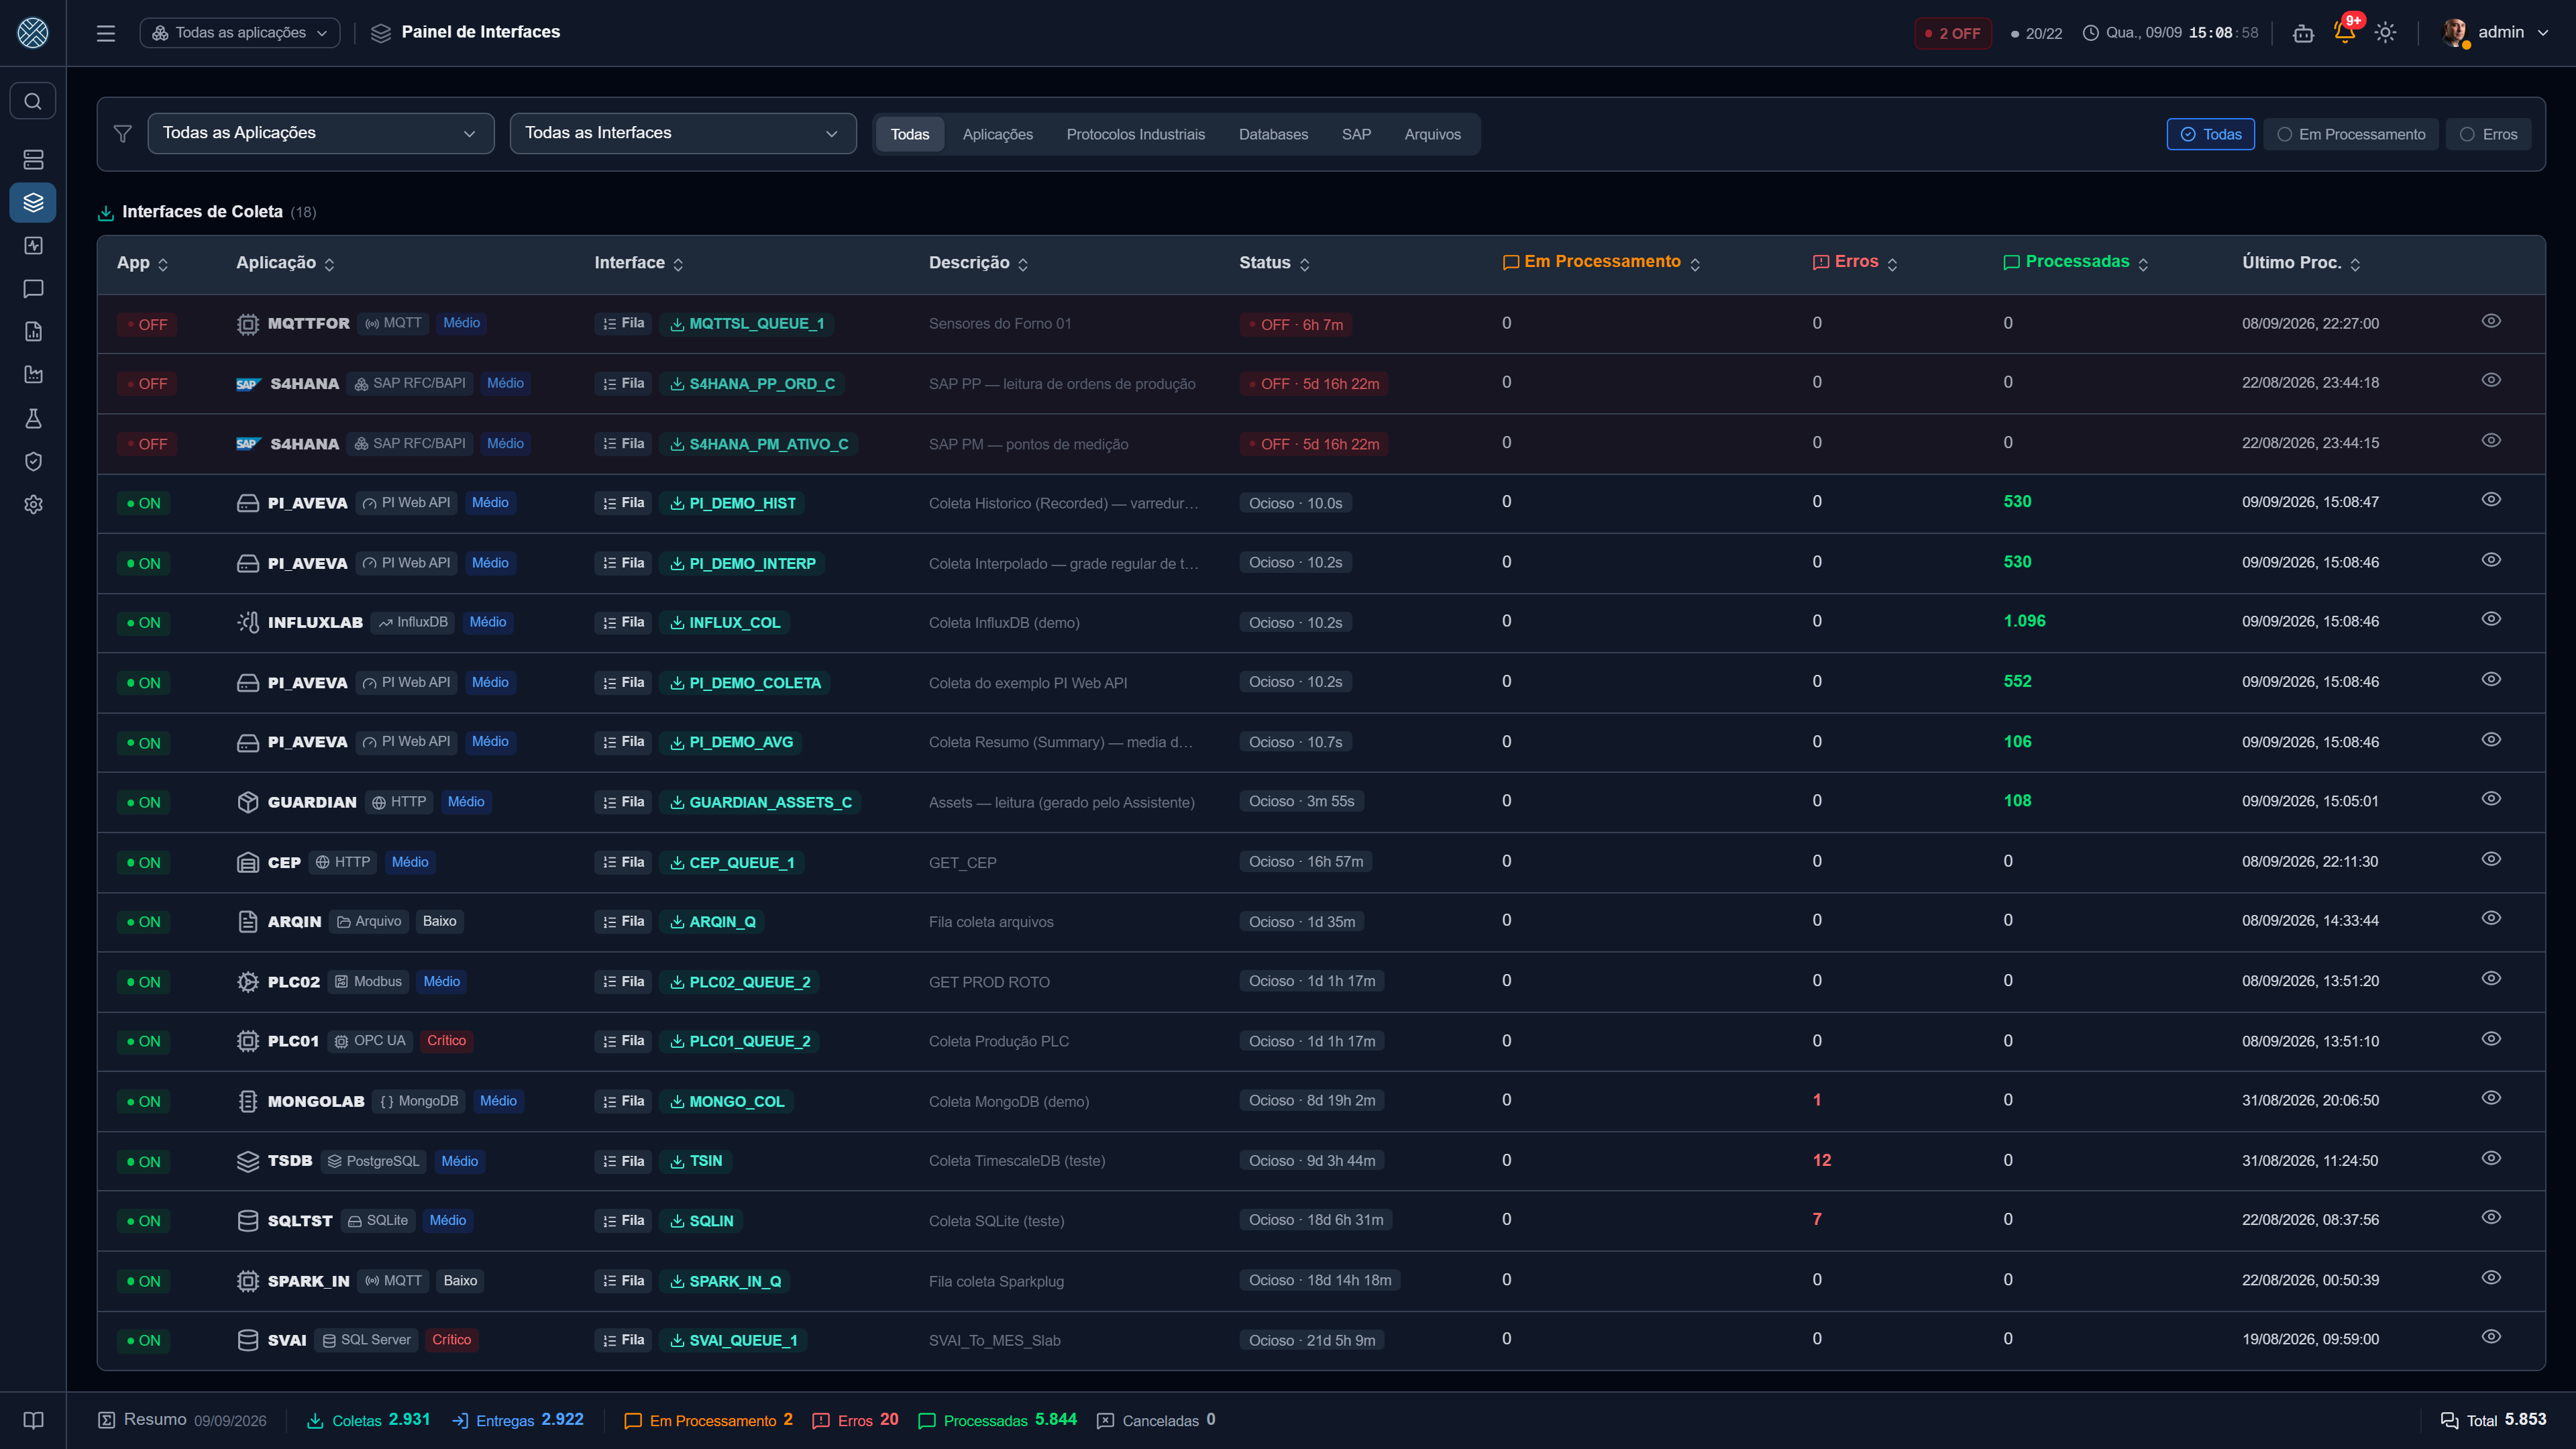2576x1449 pixels.
Task: Click the 2 OFF status badge
Action: (x=1952, y=33)
